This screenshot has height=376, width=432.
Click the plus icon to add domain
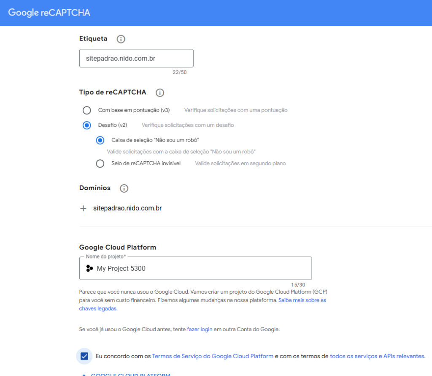84,208
